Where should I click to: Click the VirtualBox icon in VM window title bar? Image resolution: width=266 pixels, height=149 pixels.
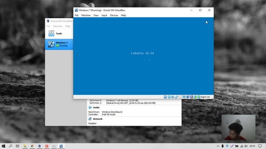(x=76, y=10)
